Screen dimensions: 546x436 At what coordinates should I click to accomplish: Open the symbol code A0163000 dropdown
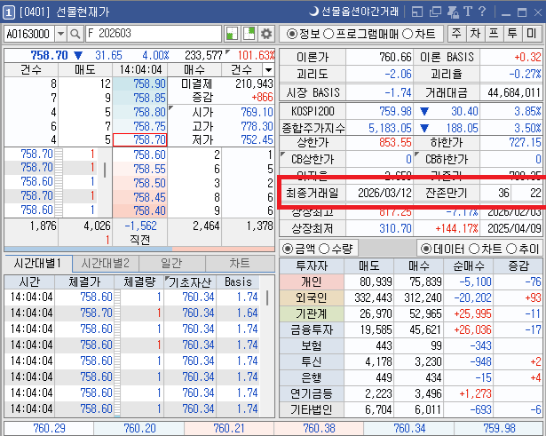[x=60, y=34]
